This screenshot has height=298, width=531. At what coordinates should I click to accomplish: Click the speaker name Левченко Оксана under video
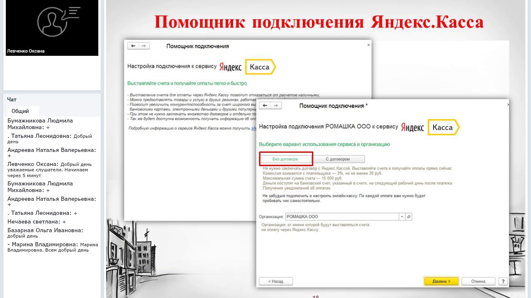tap(26, 51)
